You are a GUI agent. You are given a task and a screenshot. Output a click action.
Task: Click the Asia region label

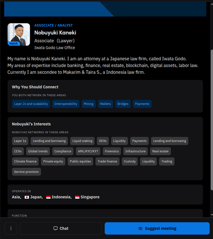tap(16, 197)
